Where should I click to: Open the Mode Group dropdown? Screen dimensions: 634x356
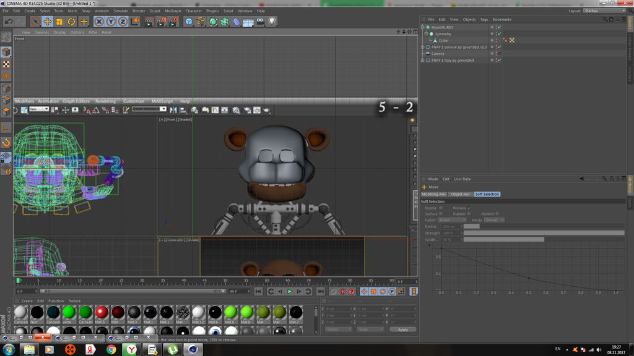[494, 220]
